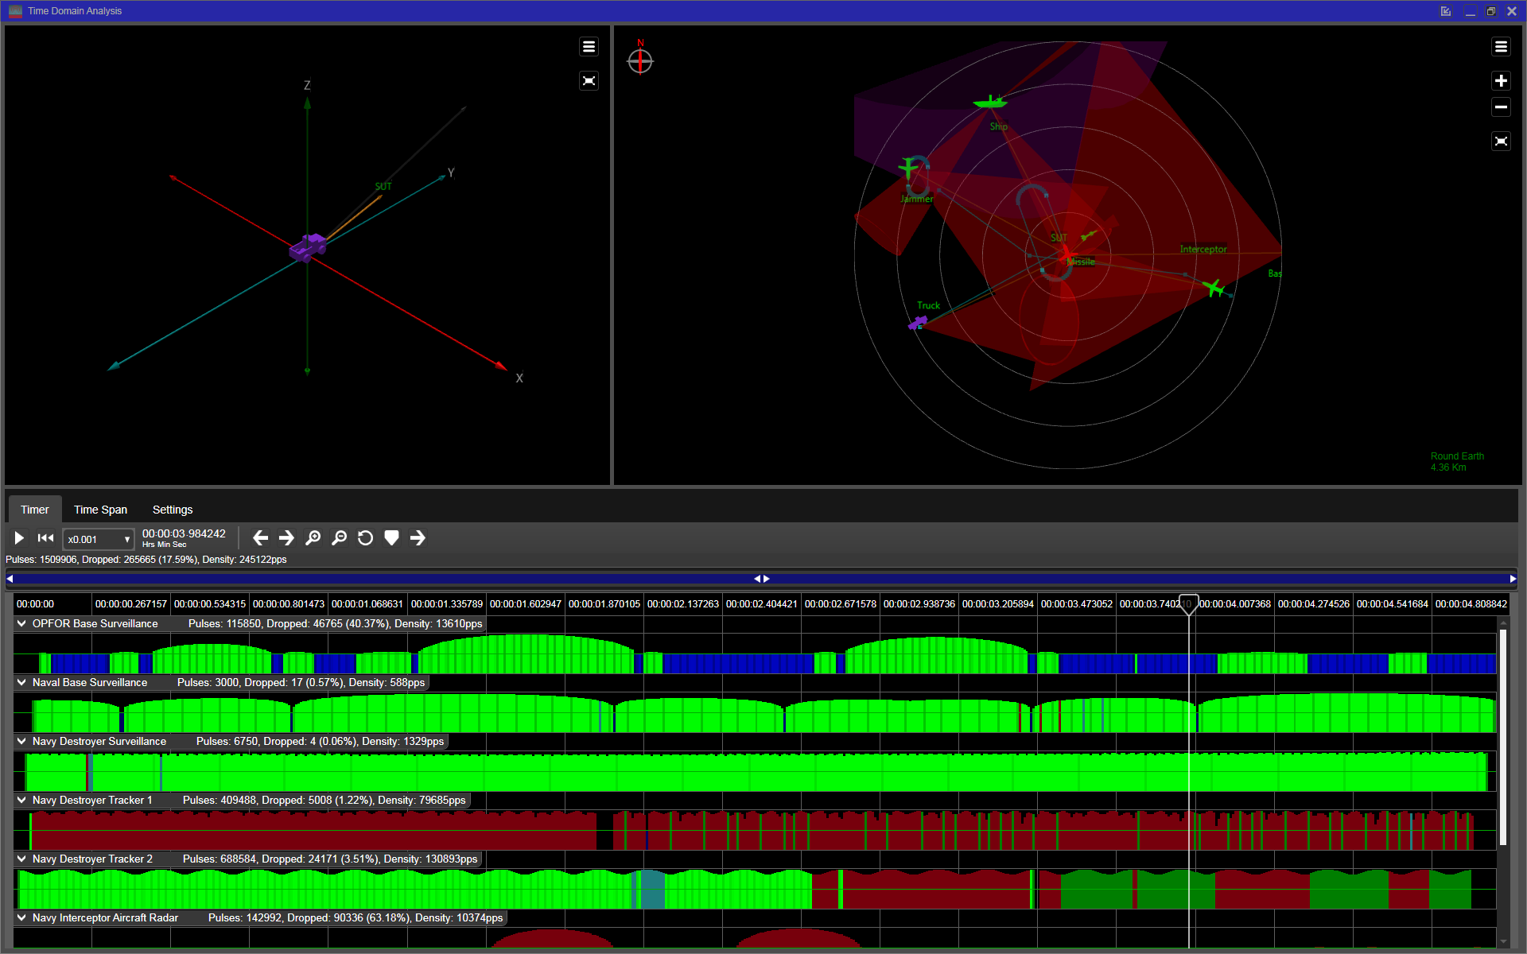Fit the map view to contents
The width and height of the screenshot is (1527, 954).
pyautogui.click(x=1502, y=141)
